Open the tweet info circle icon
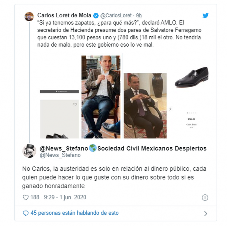Screen dimensions: 227x226 tap(205, 198)
